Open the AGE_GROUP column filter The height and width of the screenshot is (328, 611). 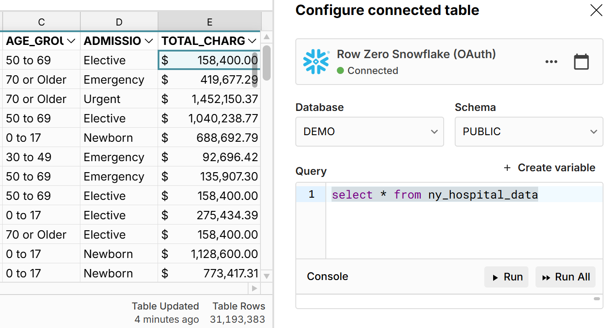(x=72, y=41)
